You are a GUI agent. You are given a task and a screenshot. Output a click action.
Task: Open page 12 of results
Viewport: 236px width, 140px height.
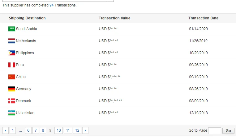(77, 130)
